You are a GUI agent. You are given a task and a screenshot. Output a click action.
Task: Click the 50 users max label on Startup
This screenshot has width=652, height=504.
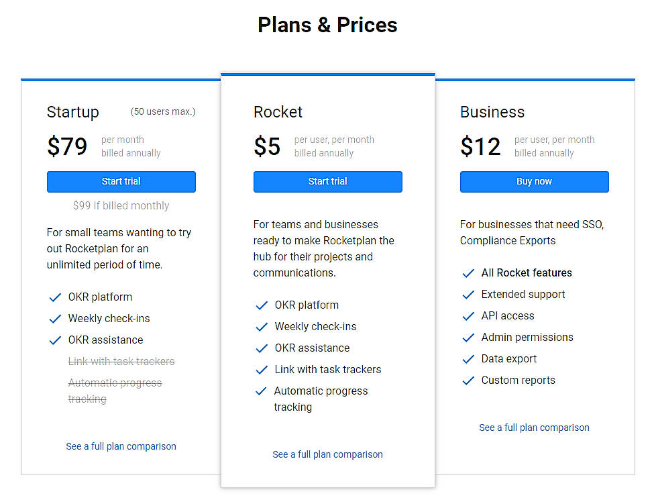click(163, 111)
